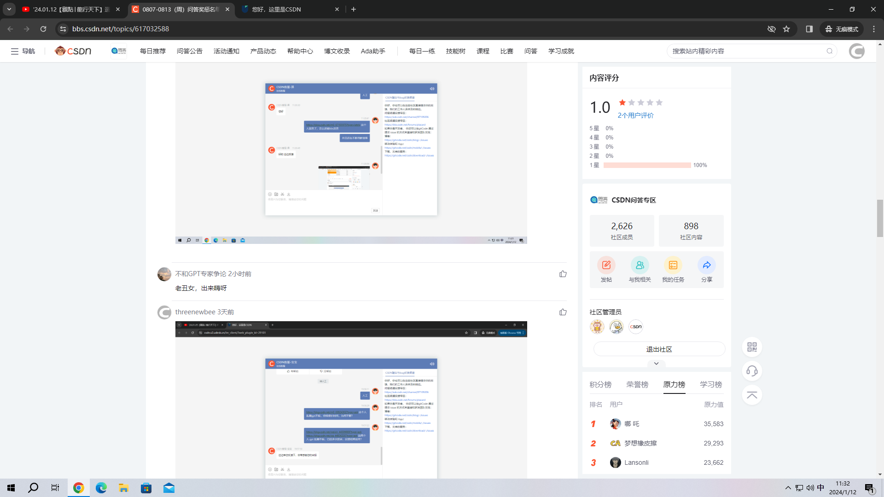884x497 pixels.
Task: Open the Chrome tab search dropdown
Action: [x=9, y=9]
